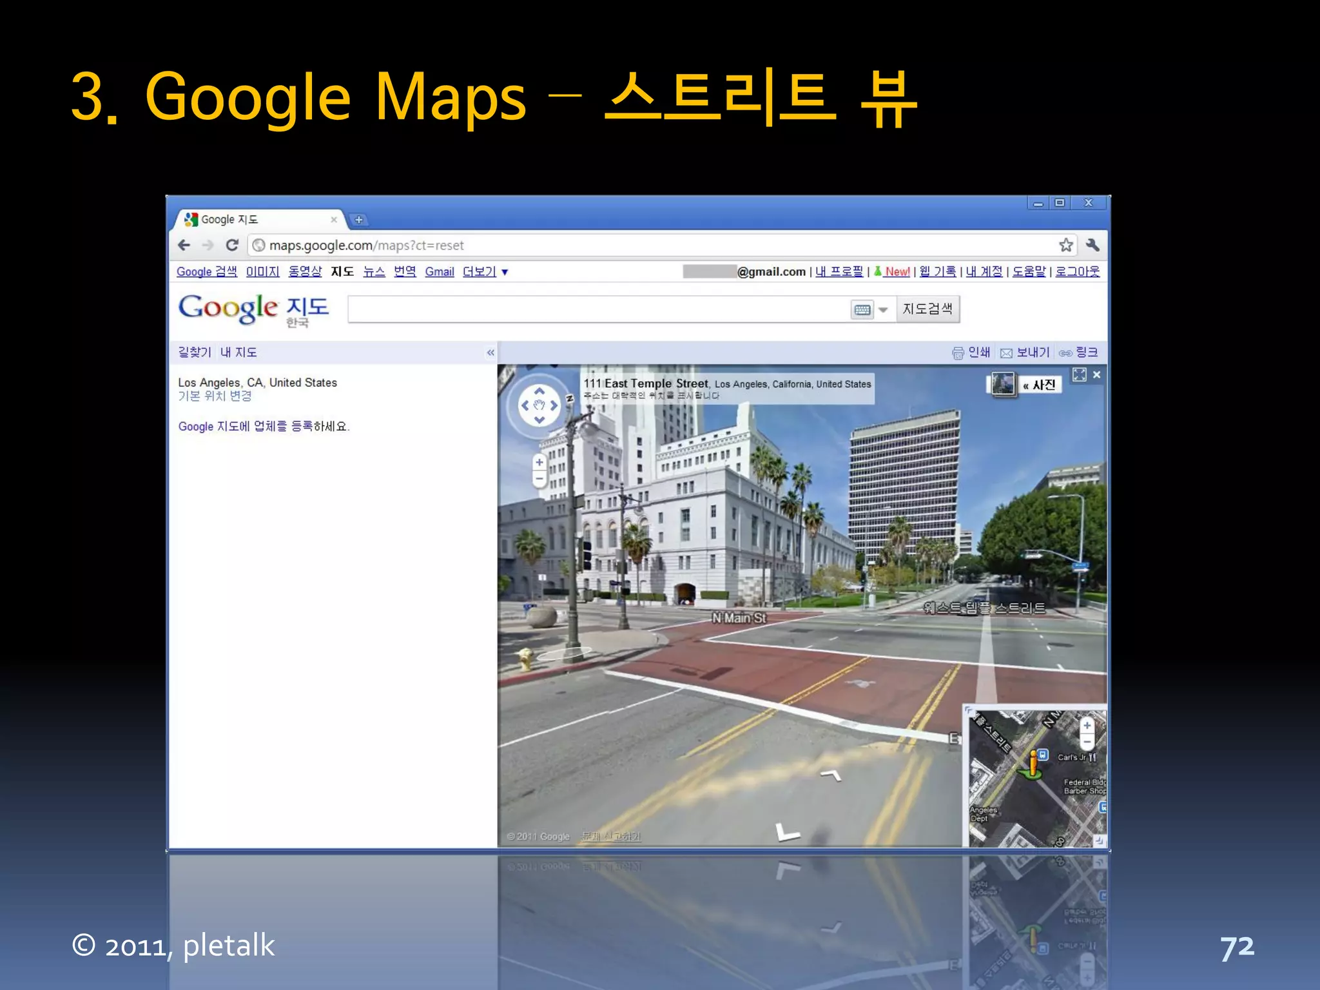Click the browser back arrow
The image size is (1320, 990).
coord(184,246)
